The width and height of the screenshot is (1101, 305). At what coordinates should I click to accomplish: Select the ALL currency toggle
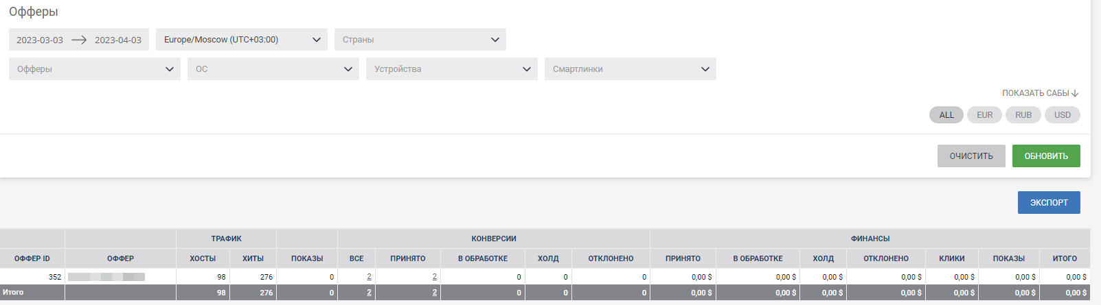(x=946, y=115)
